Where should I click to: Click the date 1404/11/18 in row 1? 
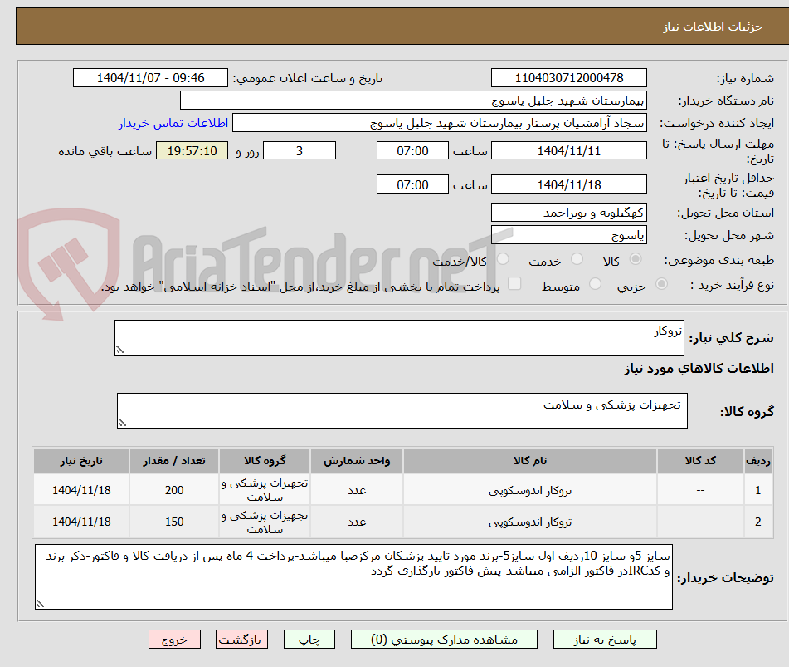81,490
